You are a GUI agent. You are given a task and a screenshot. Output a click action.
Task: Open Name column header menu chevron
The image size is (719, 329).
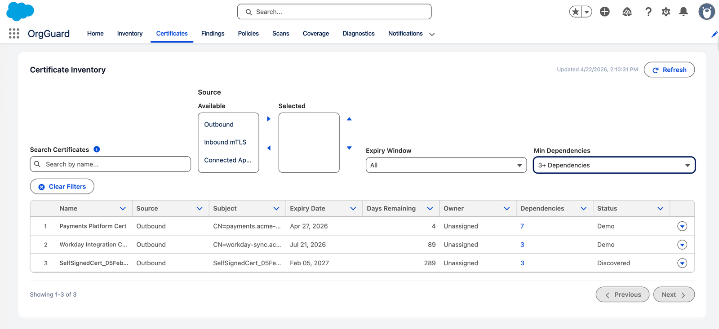tap(123, 209)
